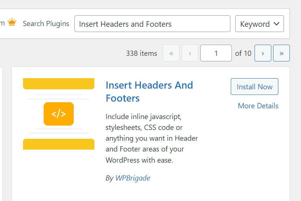The height and width of the screenshot is (201, 301).
Task: Go to the next page arrow
Action: (263, 53)
